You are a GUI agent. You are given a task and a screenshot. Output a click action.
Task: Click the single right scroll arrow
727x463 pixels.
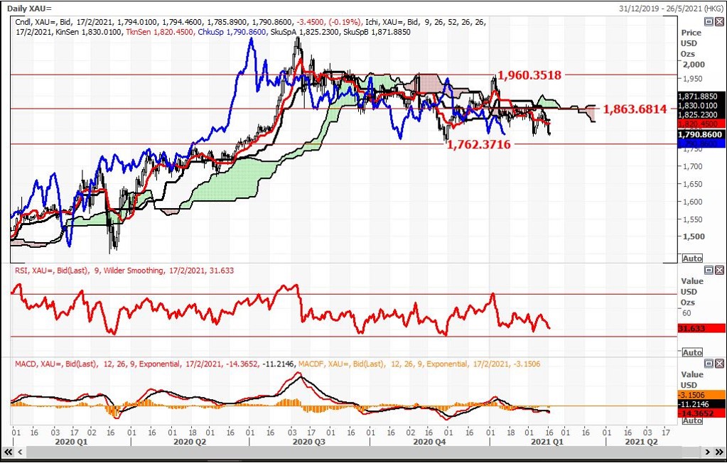tap(706, 452)
